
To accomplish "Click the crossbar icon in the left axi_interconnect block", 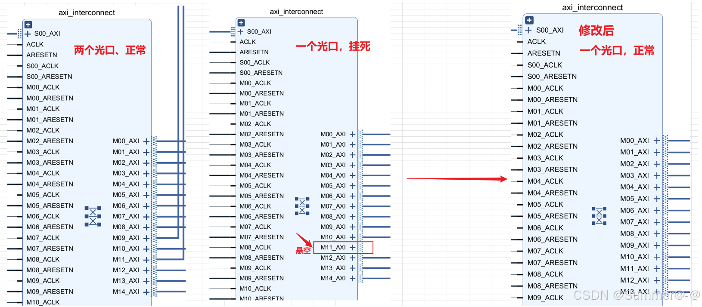I will click(93, 216).
